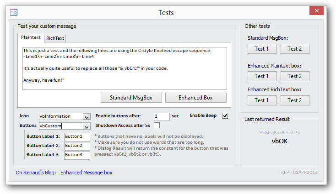Toggle the Enable Beep checkbox

(225, 115)
